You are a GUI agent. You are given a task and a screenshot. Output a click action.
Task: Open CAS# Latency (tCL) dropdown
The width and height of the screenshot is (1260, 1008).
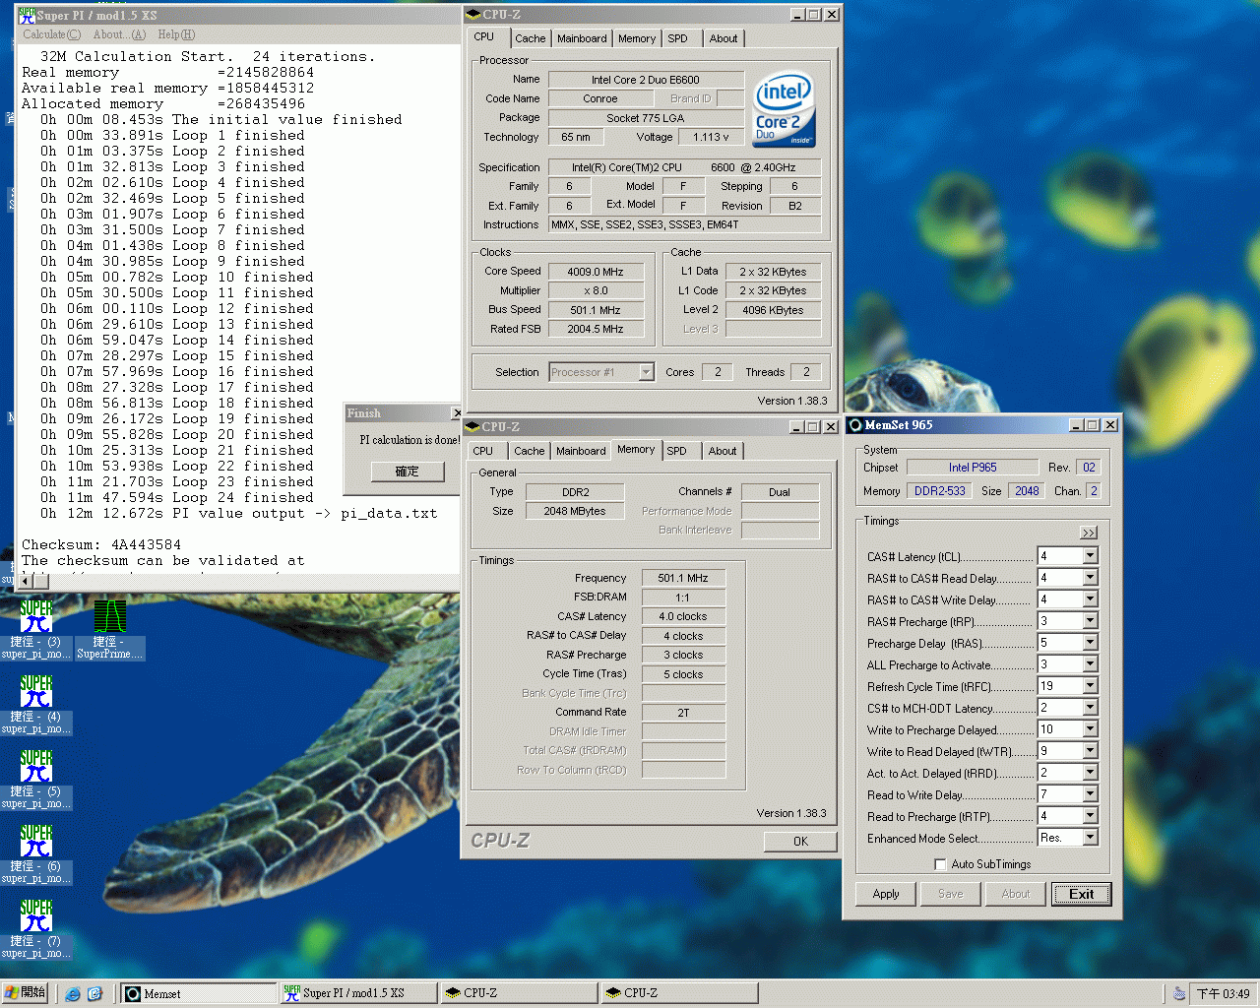[x=1090, y=556]
